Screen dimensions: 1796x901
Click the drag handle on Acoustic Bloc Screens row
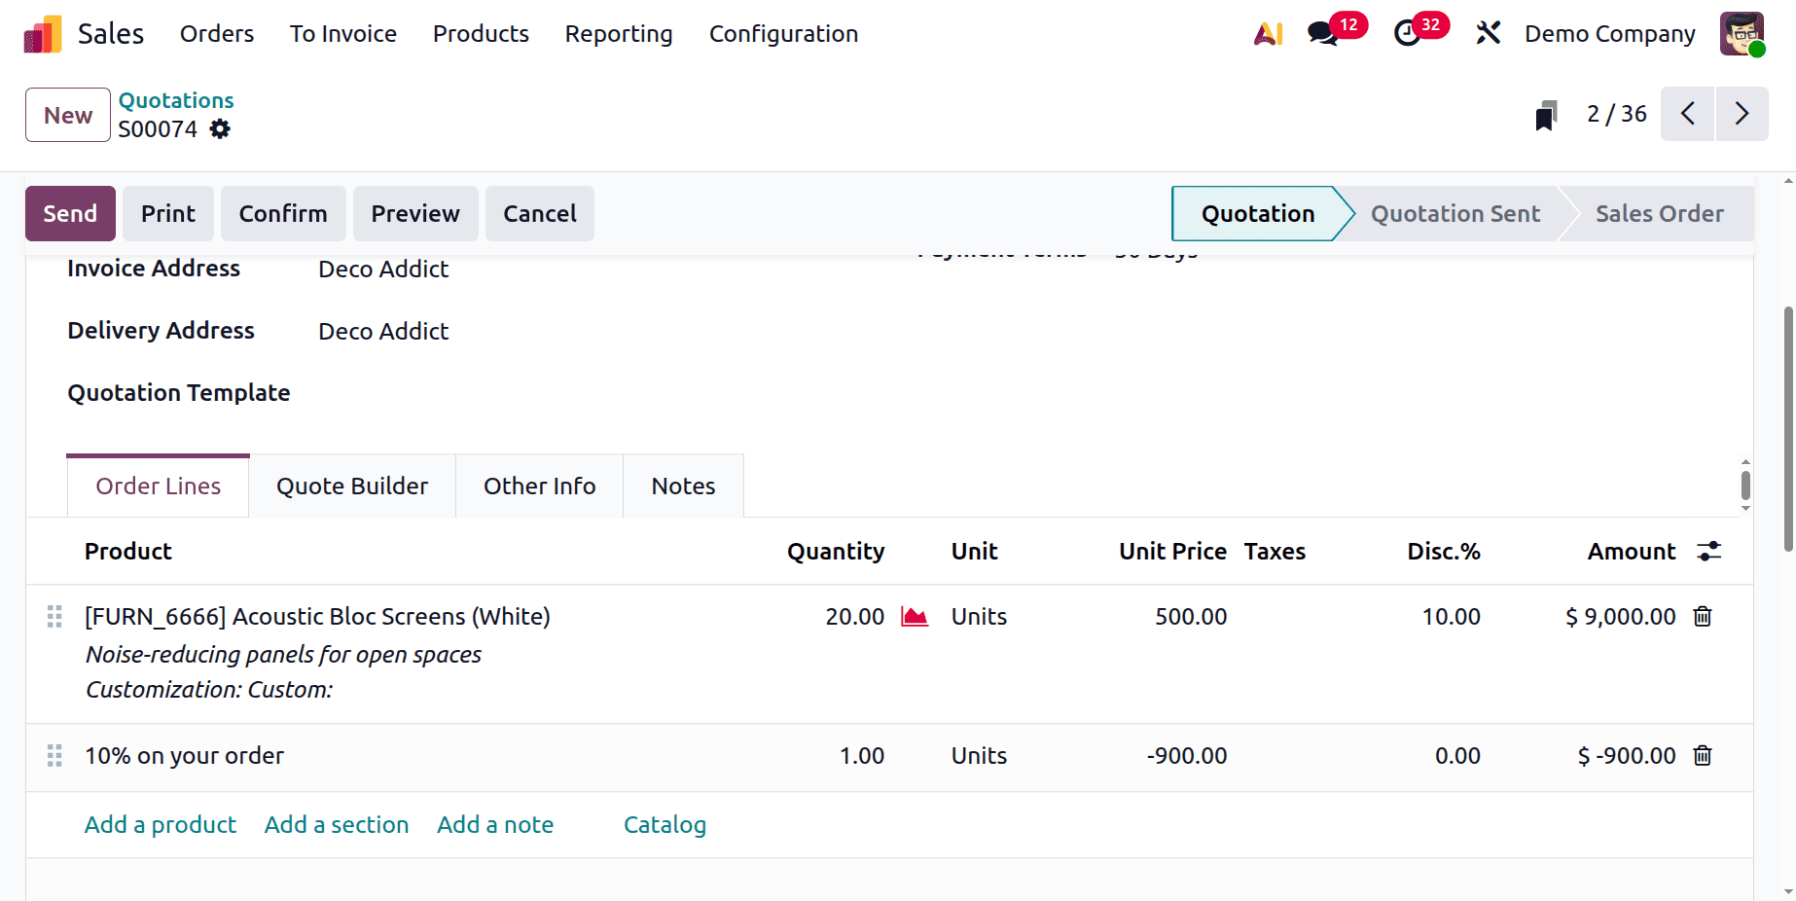(x=54, y=616)
